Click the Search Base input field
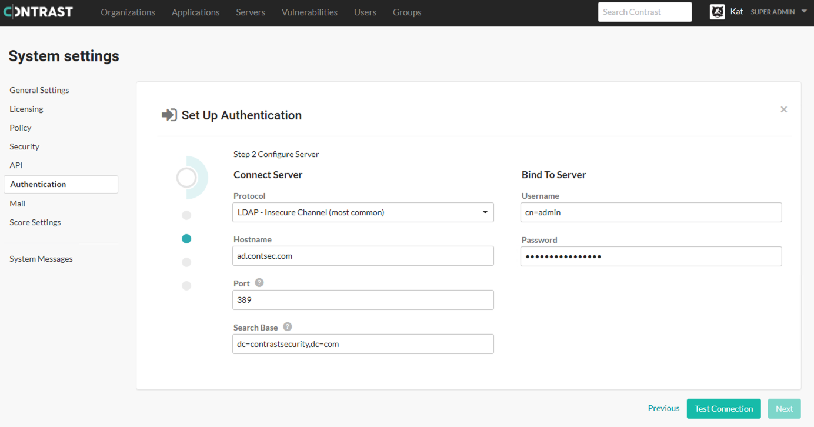Image resolution: width=814 pixels, height=427 pixels. pos(363,344)
